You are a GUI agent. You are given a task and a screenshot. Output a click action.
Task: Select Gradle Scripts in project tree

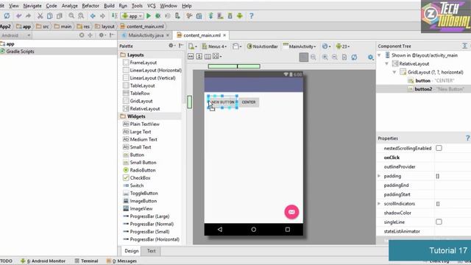pyautogui.click(x=20, y=52)
